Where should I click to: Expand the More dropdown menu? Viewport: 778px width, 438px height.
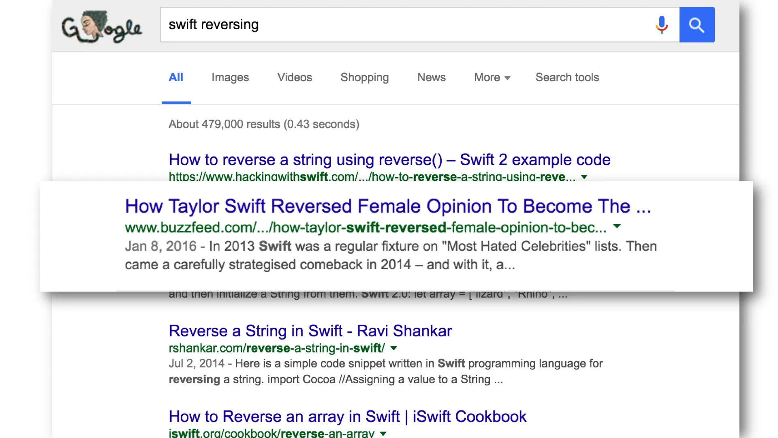[x=492, y=77]
